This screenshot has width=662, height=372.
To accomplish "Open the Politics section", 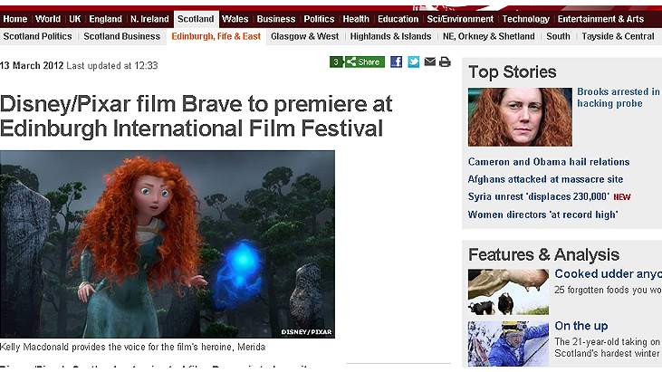I will [319, 19].
